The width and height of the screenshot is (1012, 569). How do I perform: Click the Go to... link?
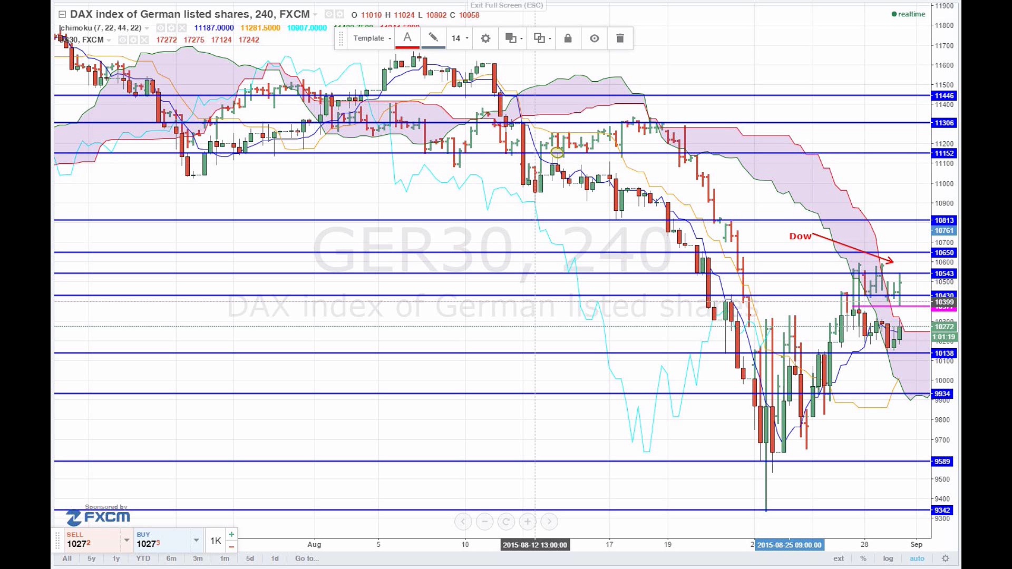pos(307,558)
